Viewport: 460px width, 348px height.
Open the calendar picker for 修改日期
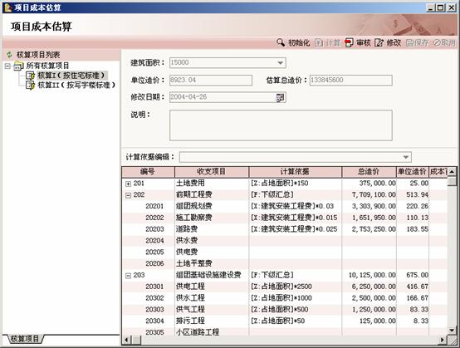tap(280, 97)
